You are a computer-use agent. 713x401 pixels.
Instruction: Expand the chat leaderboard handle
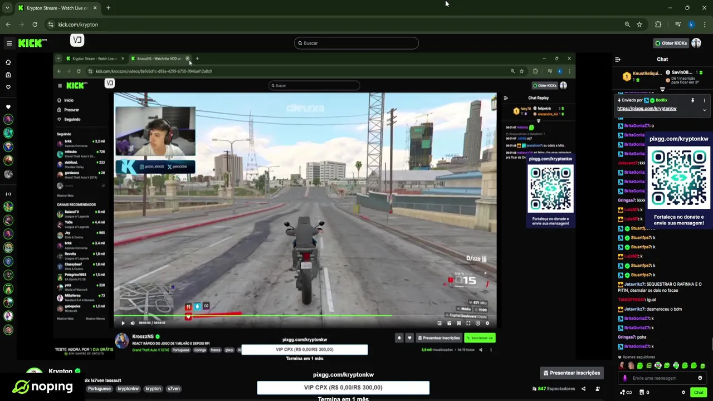pyautogui.click(x=662, y=89)
